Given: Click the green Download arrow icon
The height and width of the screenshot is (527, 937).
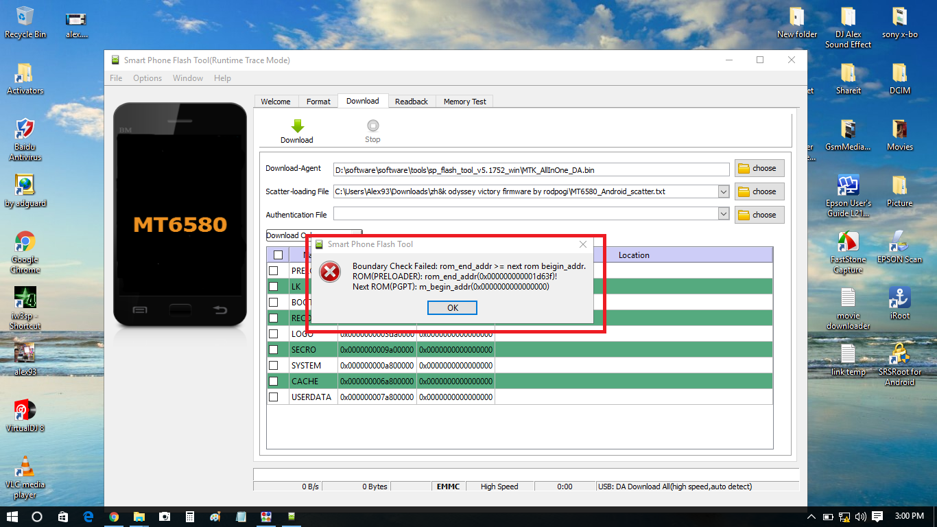Looking at the screenshot, I should tap(297, 126).
